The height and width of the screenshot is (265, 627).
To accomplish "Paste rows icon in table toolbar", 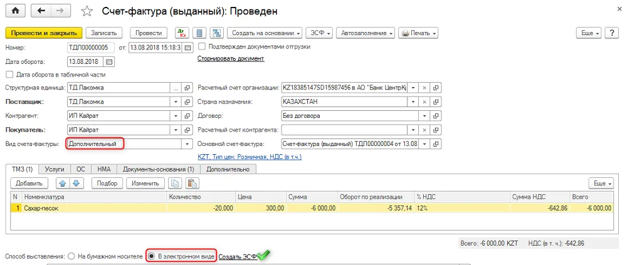I will click(192, 183).
